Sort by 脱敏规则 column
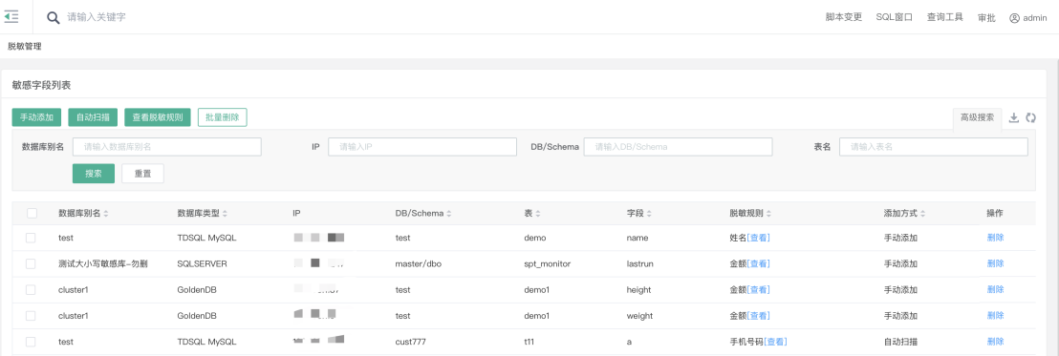The width and height of the screenshot is (1059, 356). point(768,214)
